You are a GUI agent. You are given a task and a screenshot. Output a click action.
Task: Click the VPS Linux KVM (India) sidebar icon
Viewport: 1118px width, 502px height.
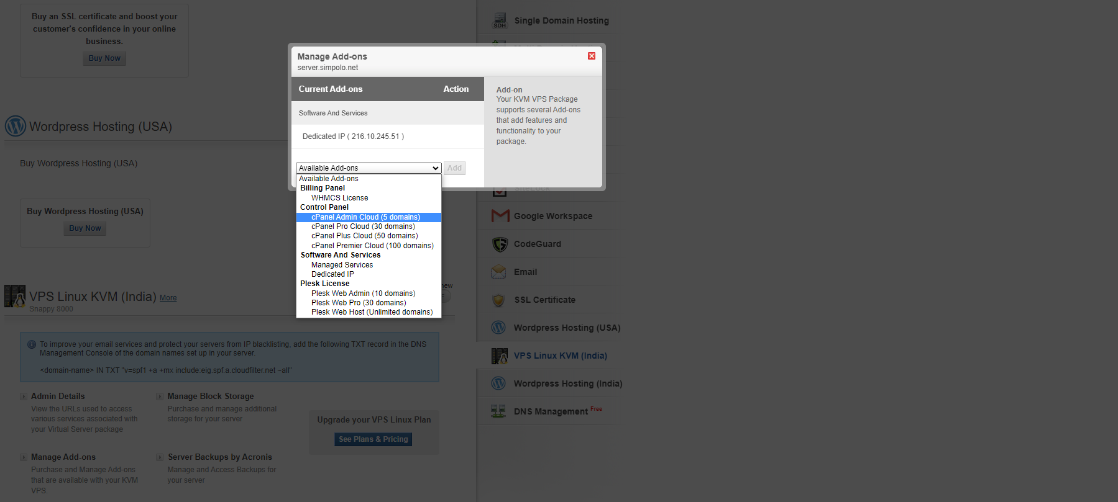click(x=499, y=356)
